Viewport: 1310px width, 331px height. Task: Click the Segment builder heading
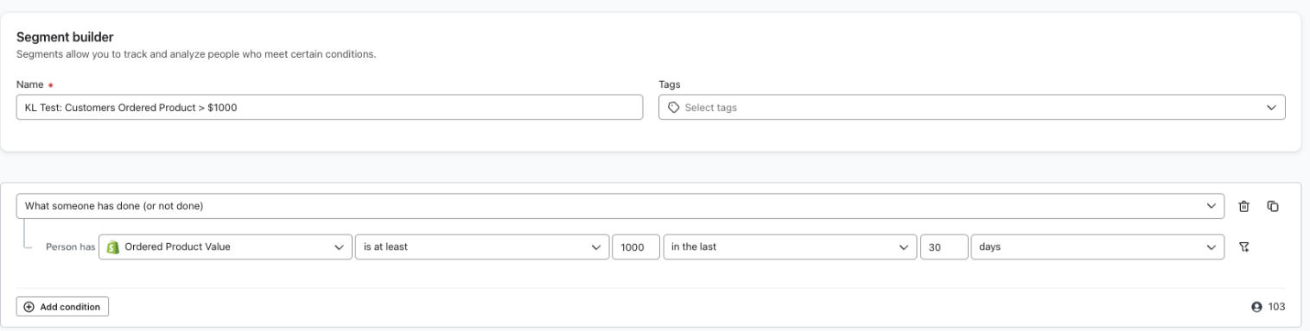pos(66,37)
